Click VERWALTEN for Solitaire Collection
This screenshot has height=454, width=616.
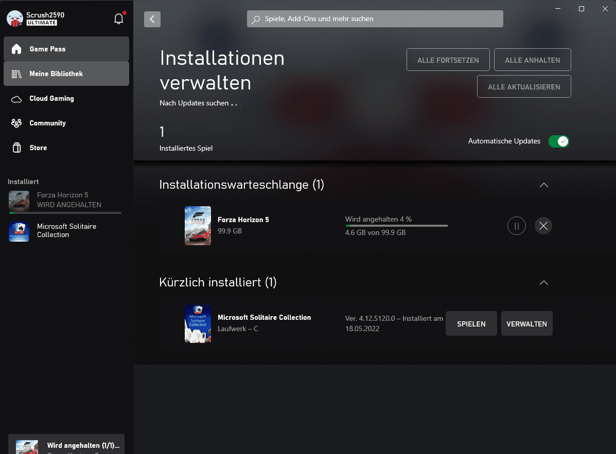(526, 324)
